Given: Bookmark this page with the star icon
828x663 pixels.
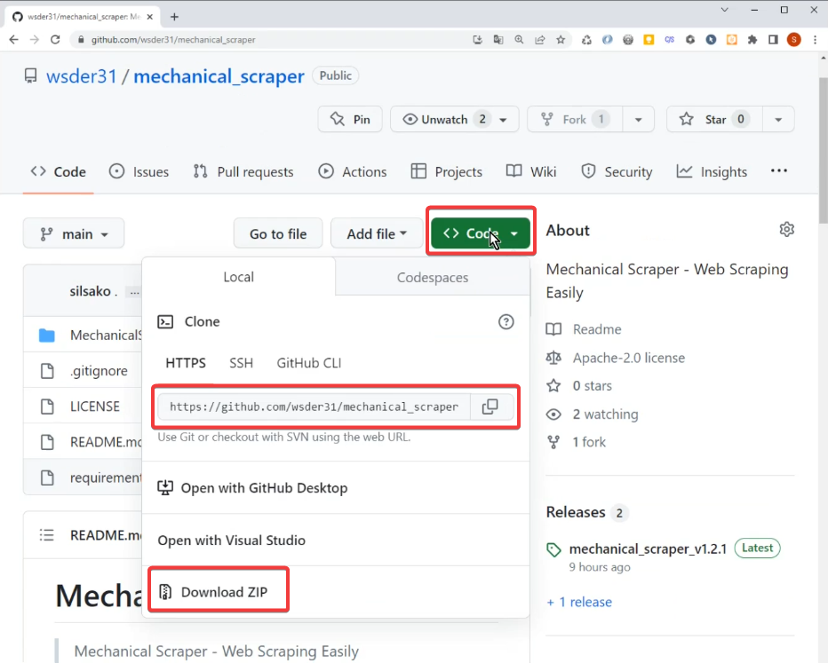Looking at the screenshot, I should tap(561, 40).
